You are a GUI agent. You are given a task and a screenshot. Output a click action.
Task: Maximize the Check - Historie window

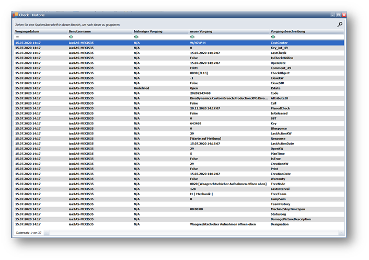(338, 15)
